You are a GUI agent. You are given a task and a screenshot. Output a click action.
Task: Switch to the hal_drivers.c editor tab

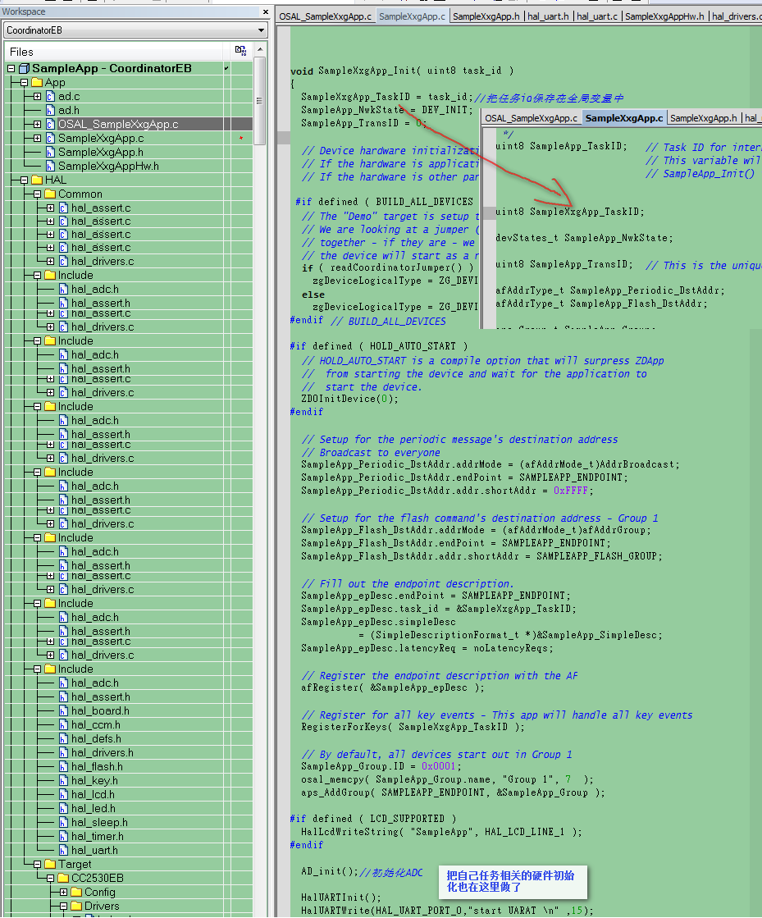[735, 16]
